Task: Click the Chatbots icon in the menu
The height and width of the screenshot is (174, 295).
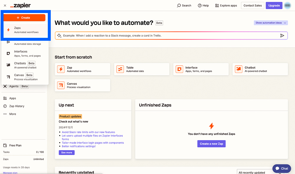Action: [x=8, y=65]
